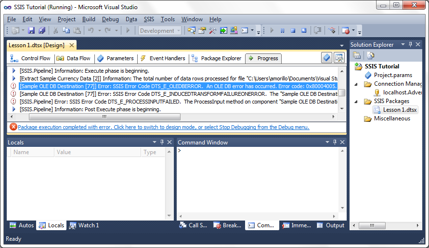Open the Command Window position dropdown
Screen dimensions: 429x248
tap(327, 142)
